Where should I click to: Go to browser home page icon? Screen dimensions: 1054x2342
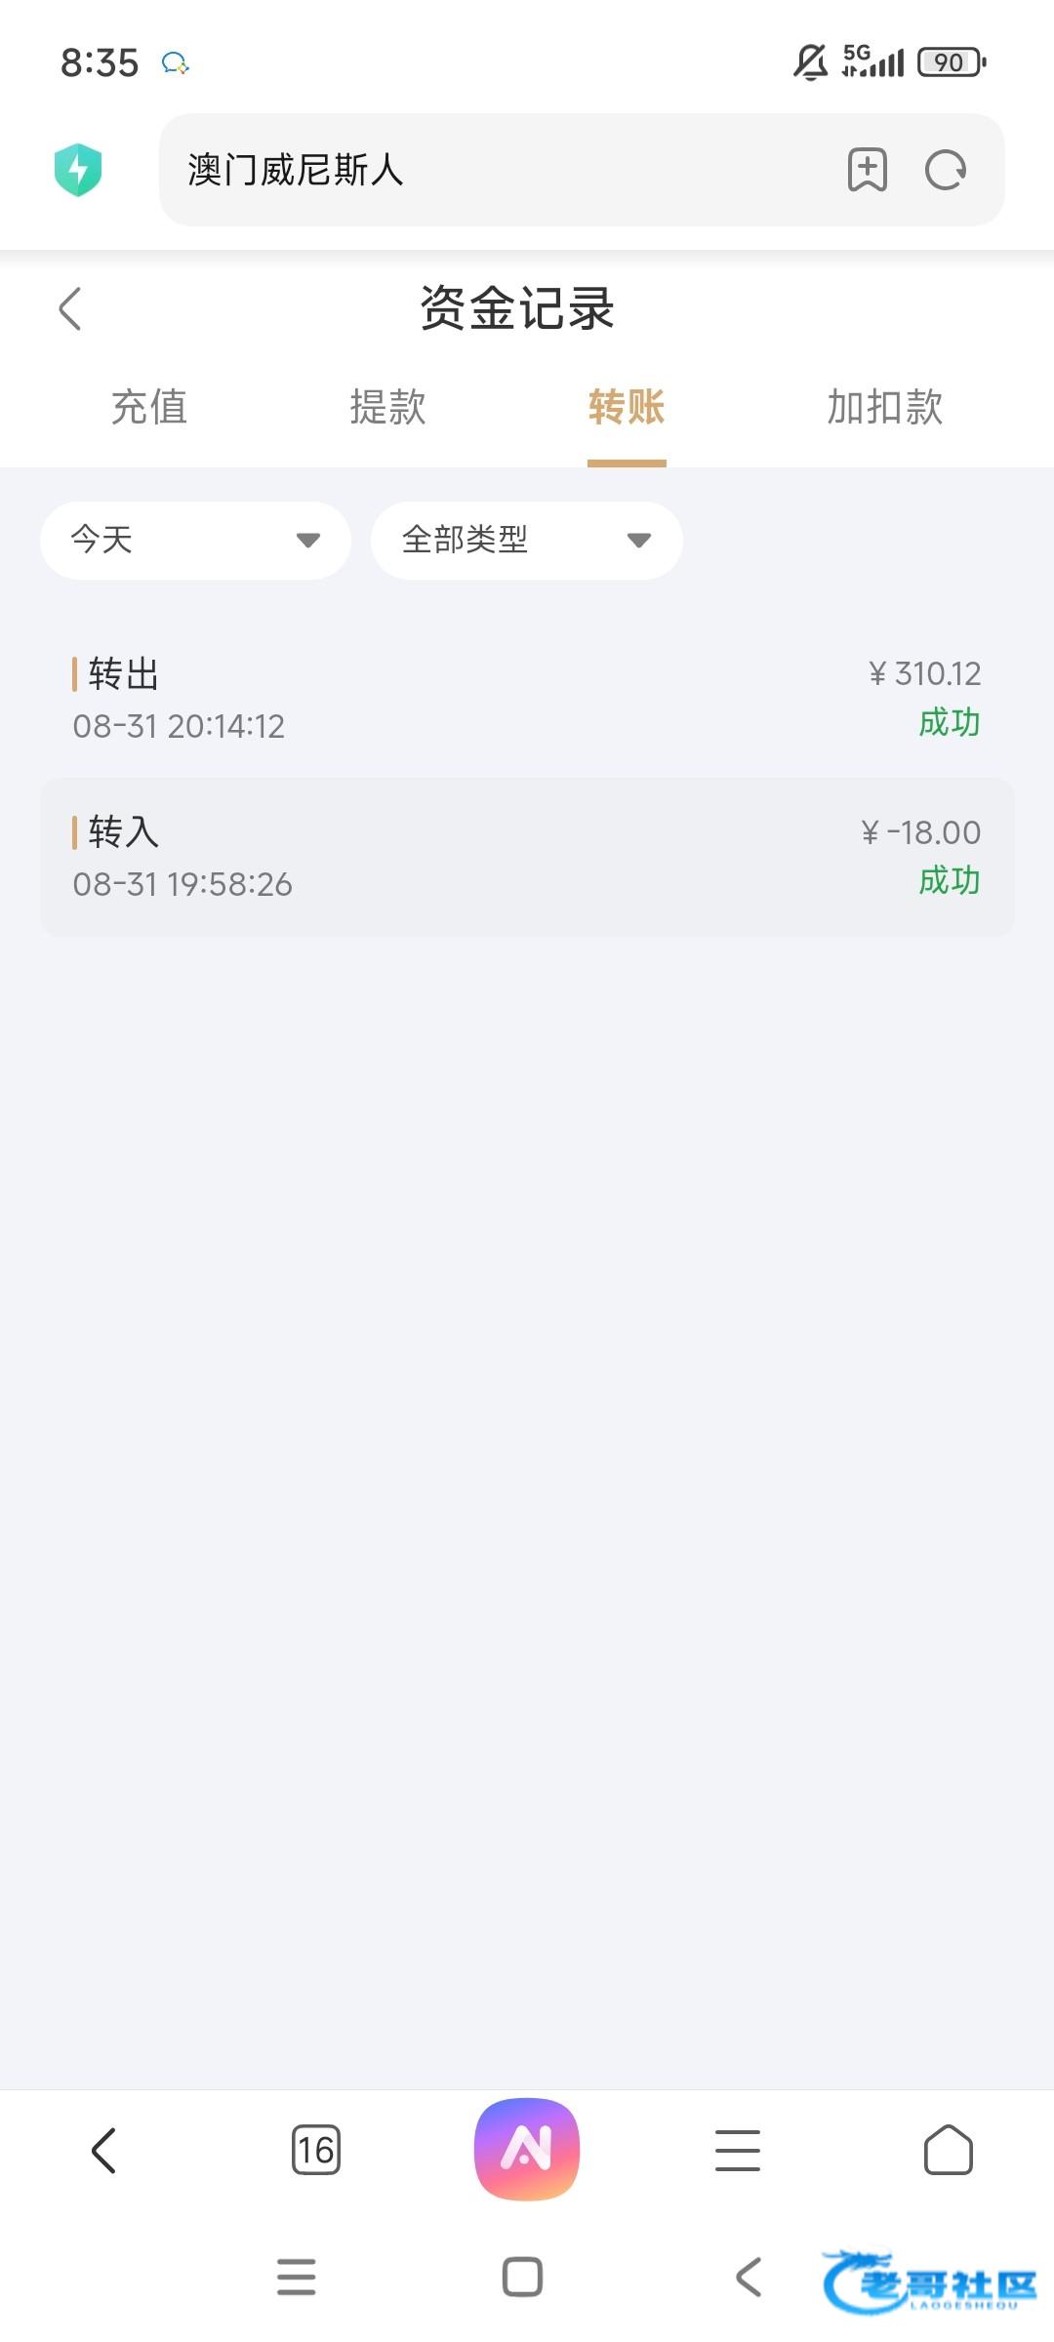click(x=948, y=2151)
